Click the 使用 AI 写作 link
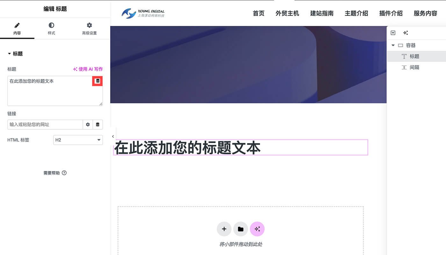 (x=88, y=69)
